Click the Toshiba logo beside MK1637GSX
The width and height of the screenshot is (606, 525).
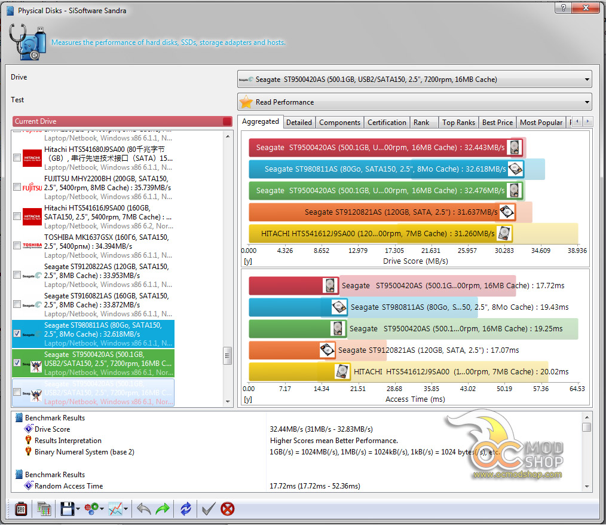coord(32,245)
